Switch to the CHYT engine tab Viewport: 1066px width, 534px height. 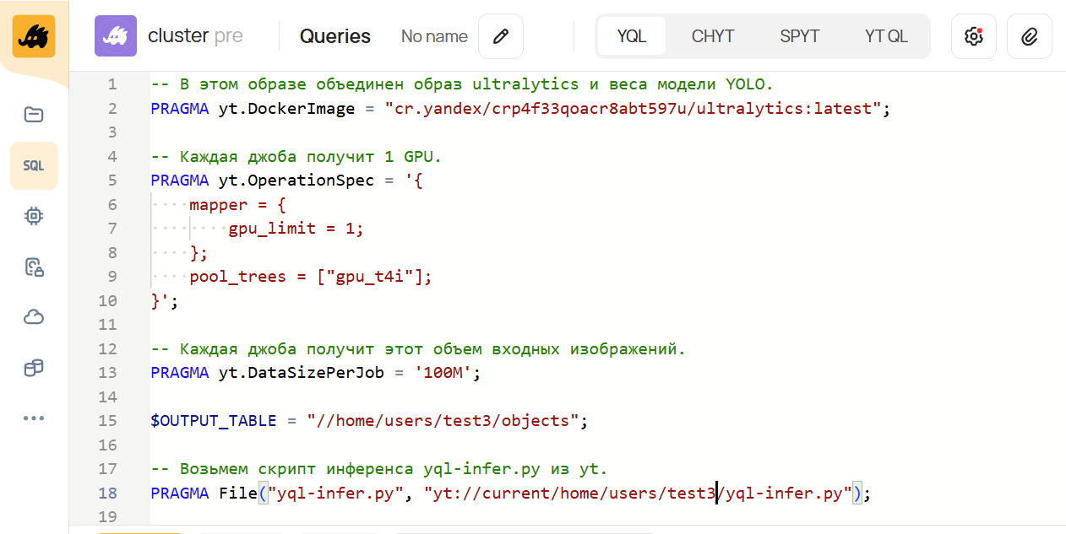tap(713, 36)
